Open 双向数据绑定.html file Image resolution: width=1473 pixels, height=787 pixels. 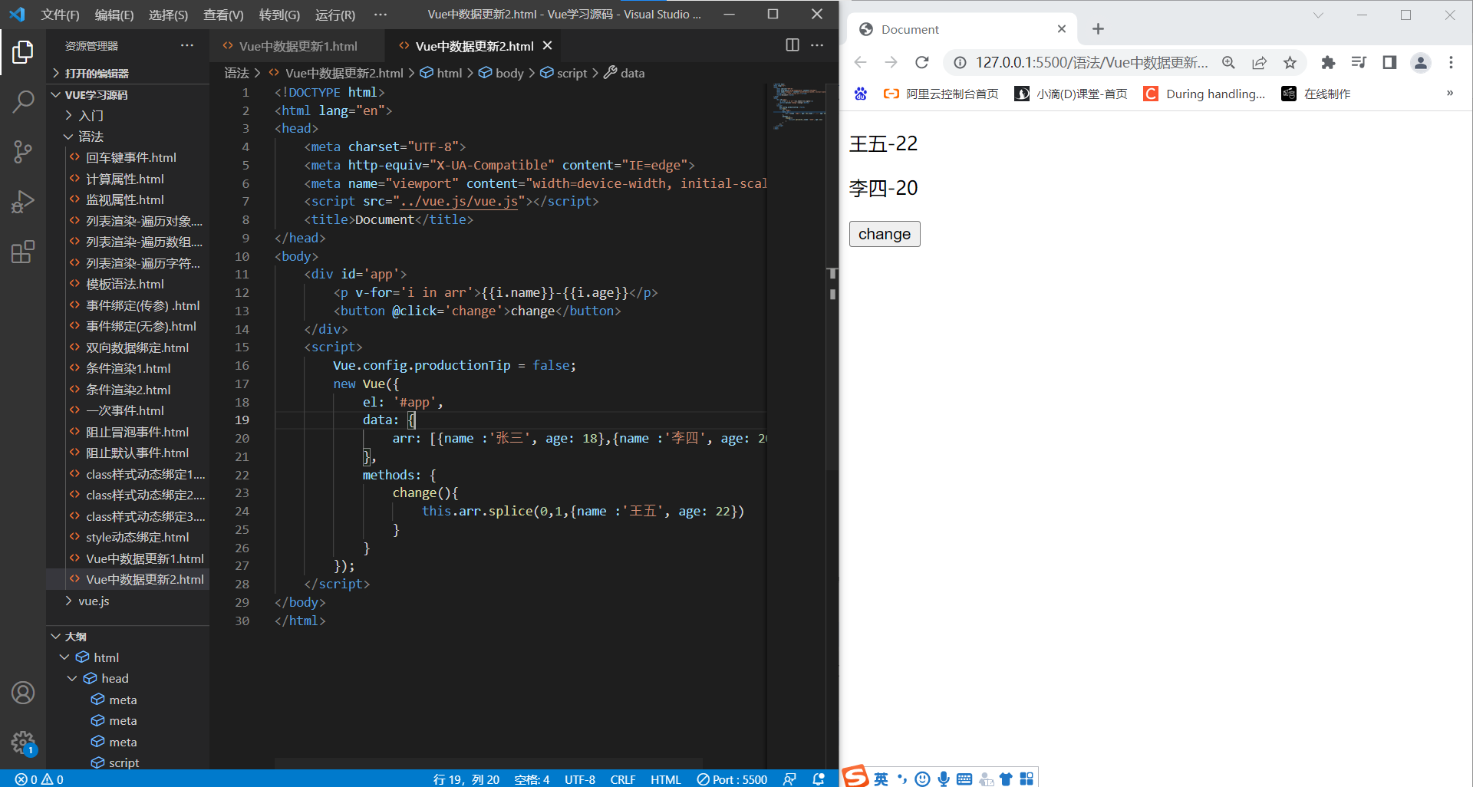127,347
